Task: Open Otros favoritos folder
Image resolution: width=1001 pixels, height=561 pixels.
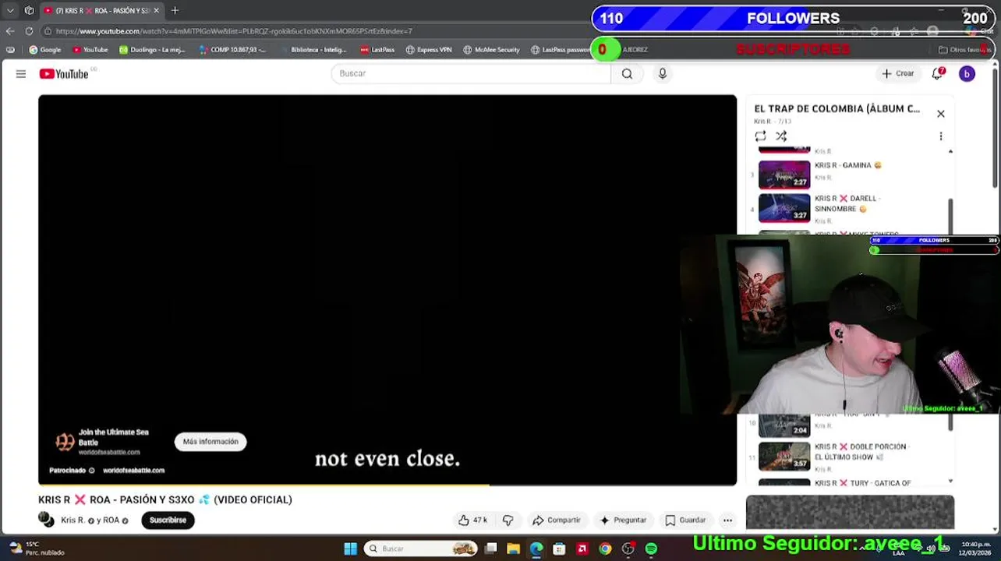Action: point(964,50)
